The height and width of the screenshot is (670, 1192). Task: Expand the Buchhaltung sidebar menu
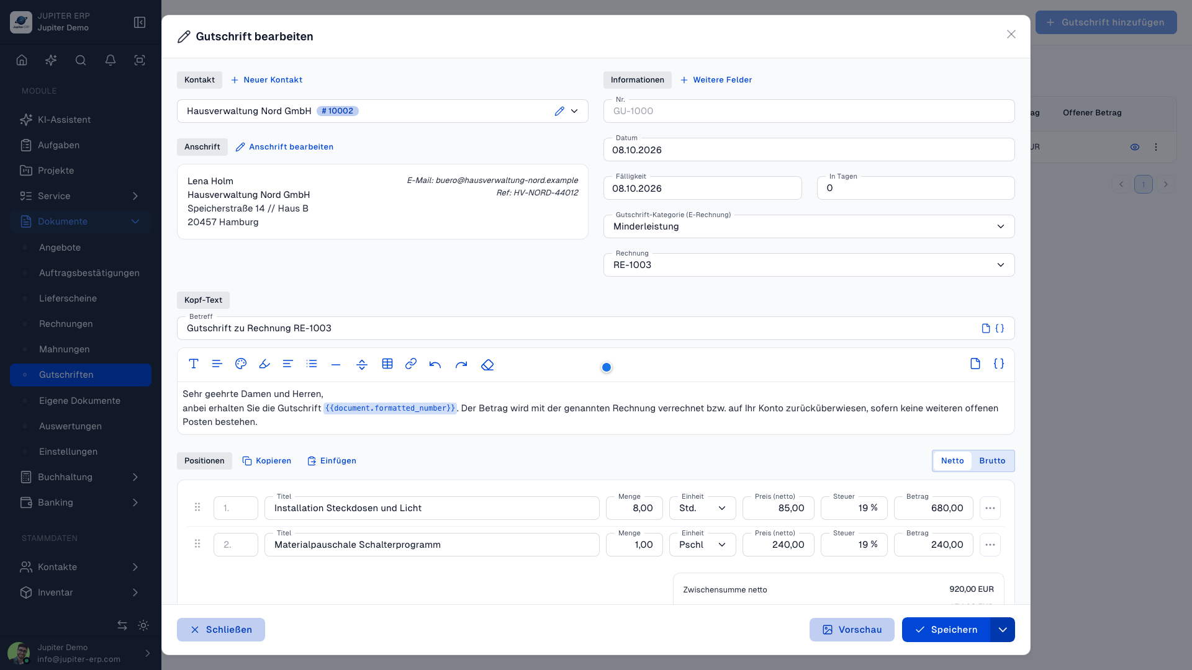(x=81, y=477)
